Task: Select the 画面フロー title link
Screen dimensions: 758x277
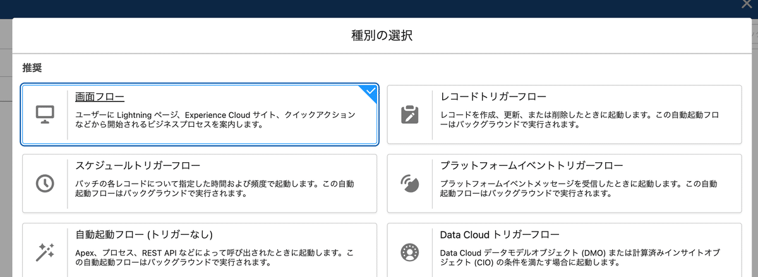Action: pyautogui.click(x=100, y=97)
